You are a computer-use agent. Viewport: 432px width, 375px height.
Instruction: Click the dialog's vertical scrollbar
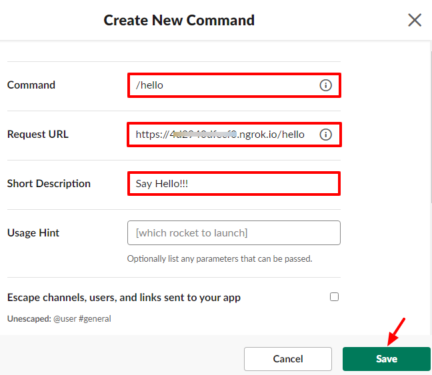tap(431, 127)
